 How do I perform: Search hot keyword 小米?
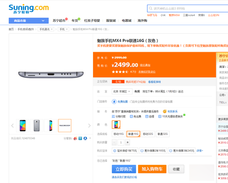tap(163, 15)
